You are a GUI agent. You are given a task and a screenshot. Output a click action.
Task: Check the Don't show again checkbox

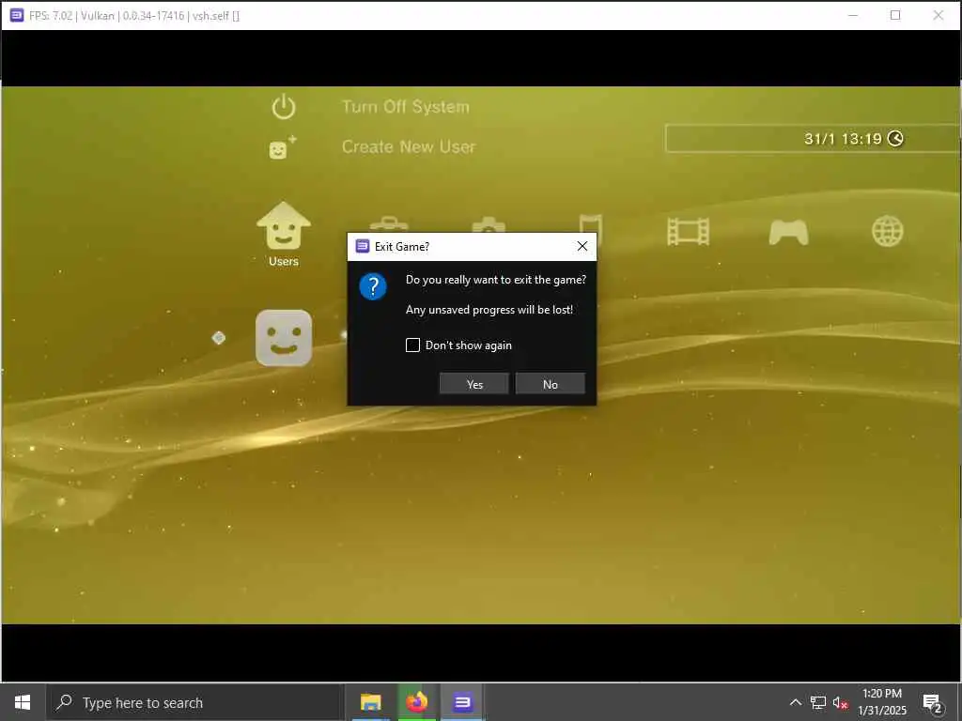click(x=413, y=345)
